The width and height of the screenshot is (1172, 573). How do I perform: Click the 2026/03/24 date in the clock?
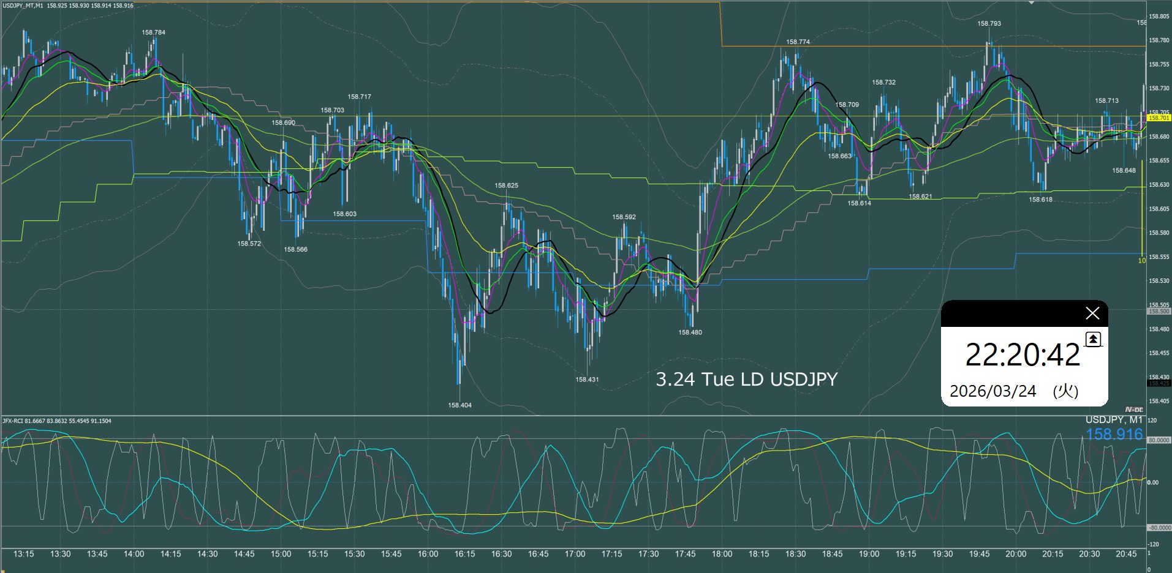click(992, 391)
